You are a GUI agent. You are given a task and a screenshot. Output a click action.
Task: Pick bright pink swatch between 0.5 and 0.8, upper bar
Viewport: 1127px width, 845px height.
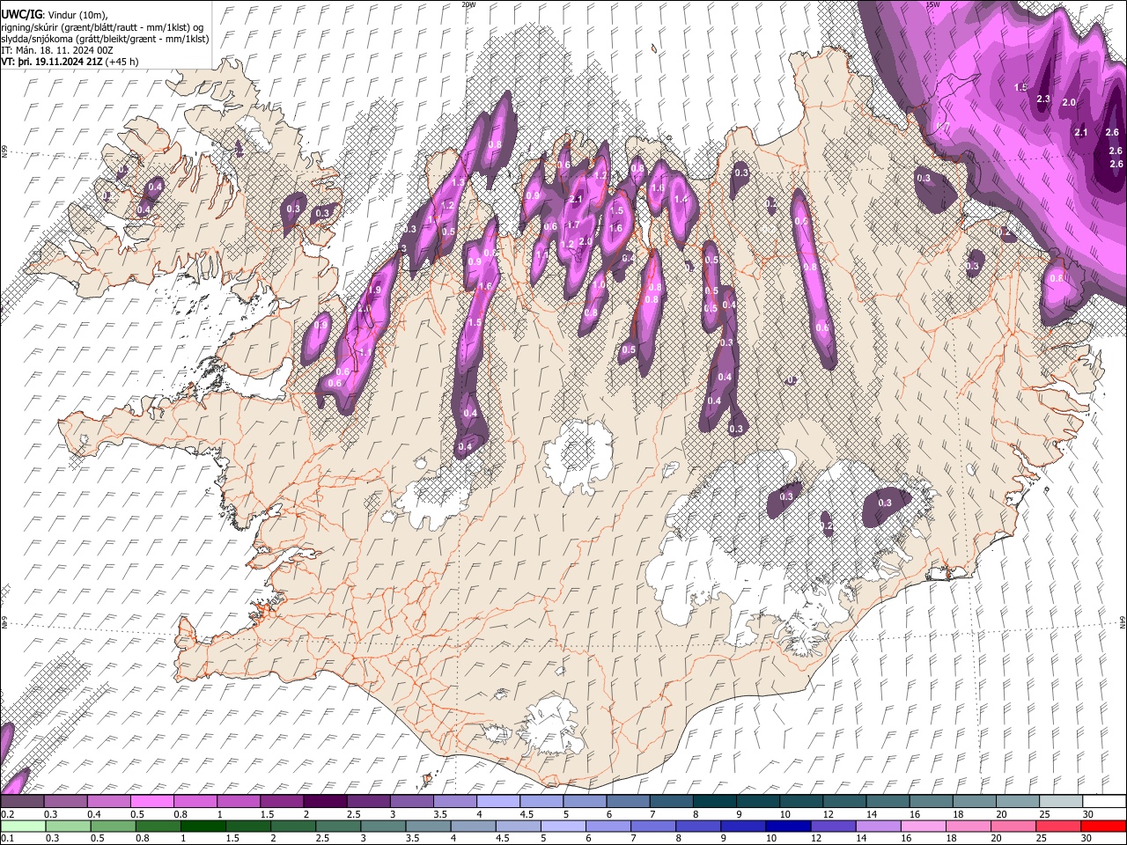coord(151,802)
